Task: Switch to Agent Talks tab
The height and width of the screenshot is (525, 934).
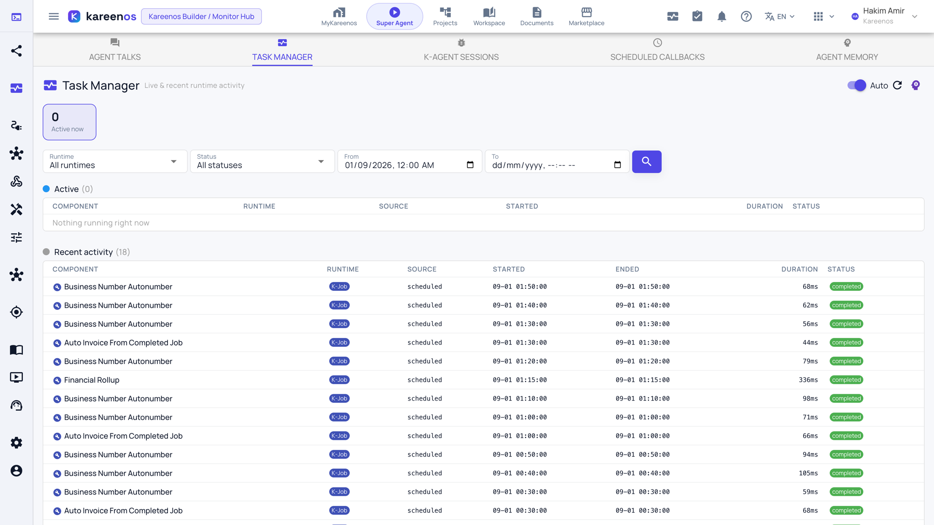Action: [115, 50]
